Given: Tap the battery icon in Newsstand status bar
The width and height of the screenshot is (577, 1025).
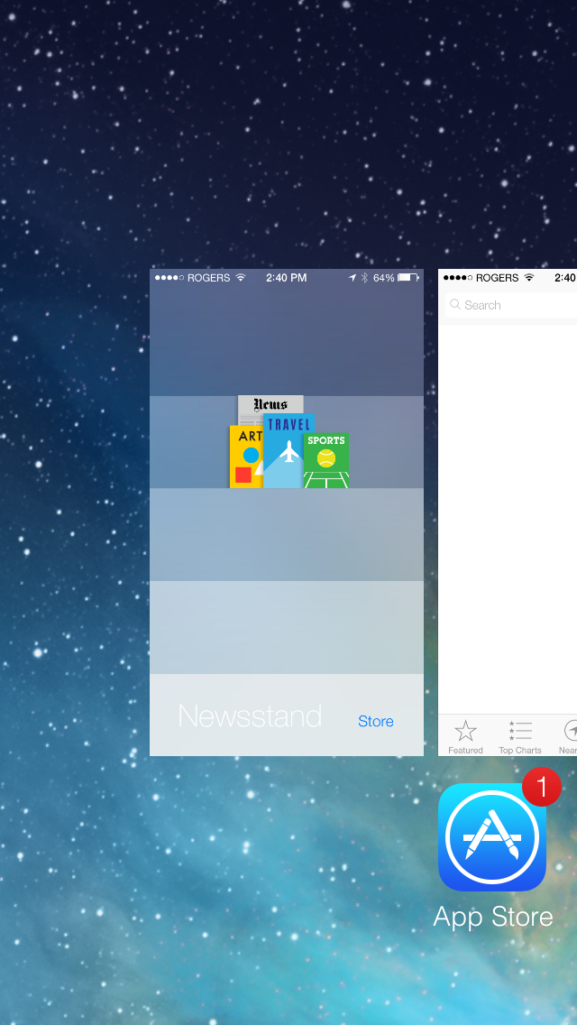Looking at the screenshot, I should coord(408,278).
